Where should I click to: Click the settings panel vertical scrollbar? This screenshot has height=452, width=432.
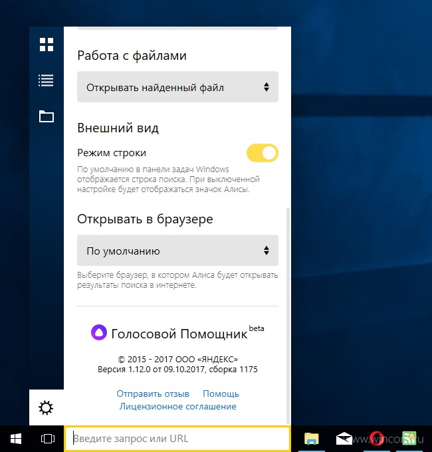(x=288, y=315)
